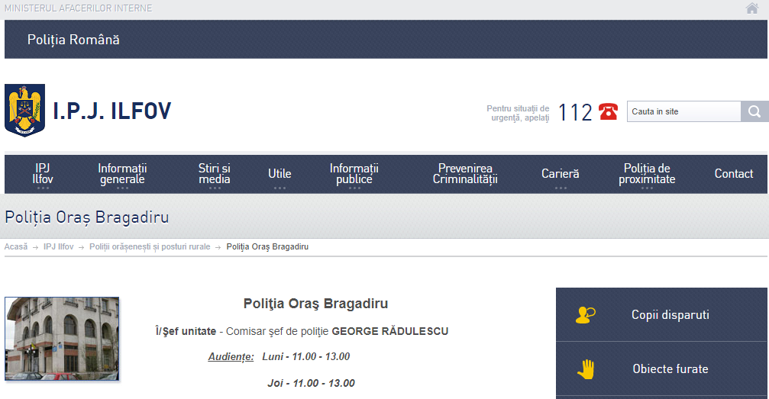Click the Poliția Oraș Bragadiru breadcrumb text
This screenshot has height=399, width=769.
pyautogui.click(x=267, y=246)
